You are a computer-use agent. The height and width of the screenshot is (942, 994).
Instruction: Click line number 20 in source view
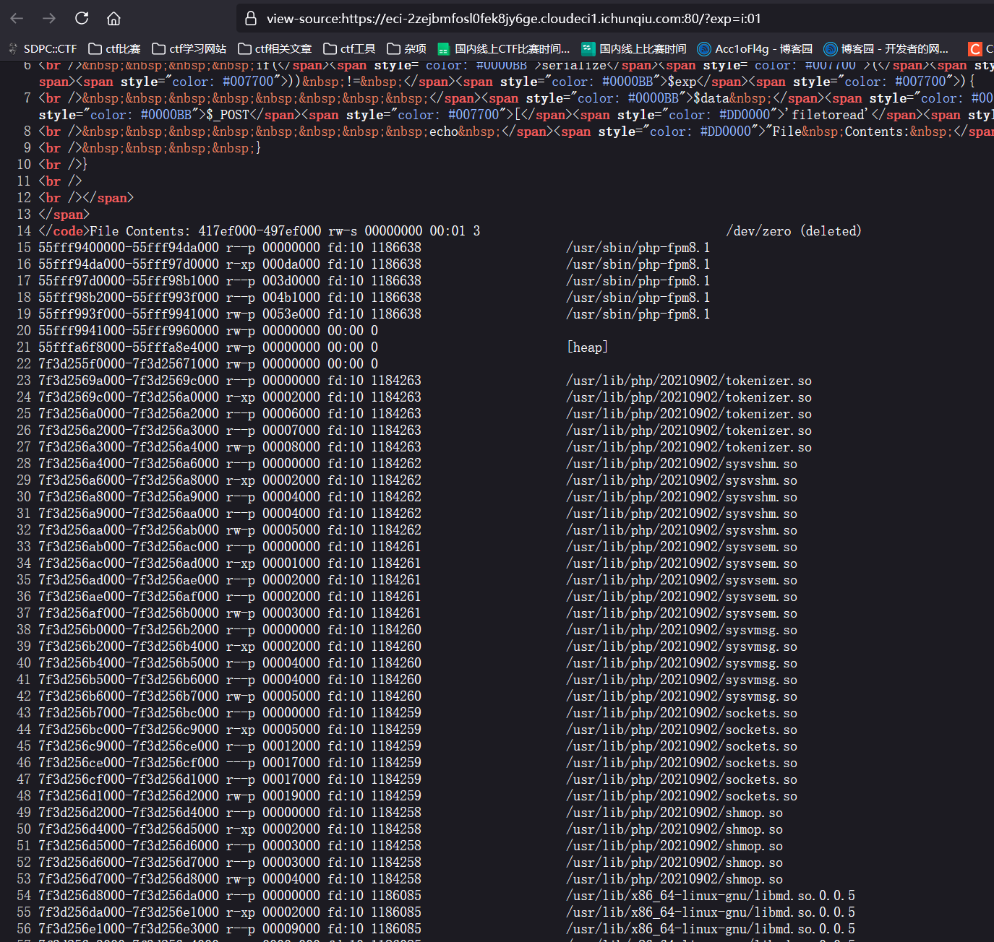coord(24,331)
